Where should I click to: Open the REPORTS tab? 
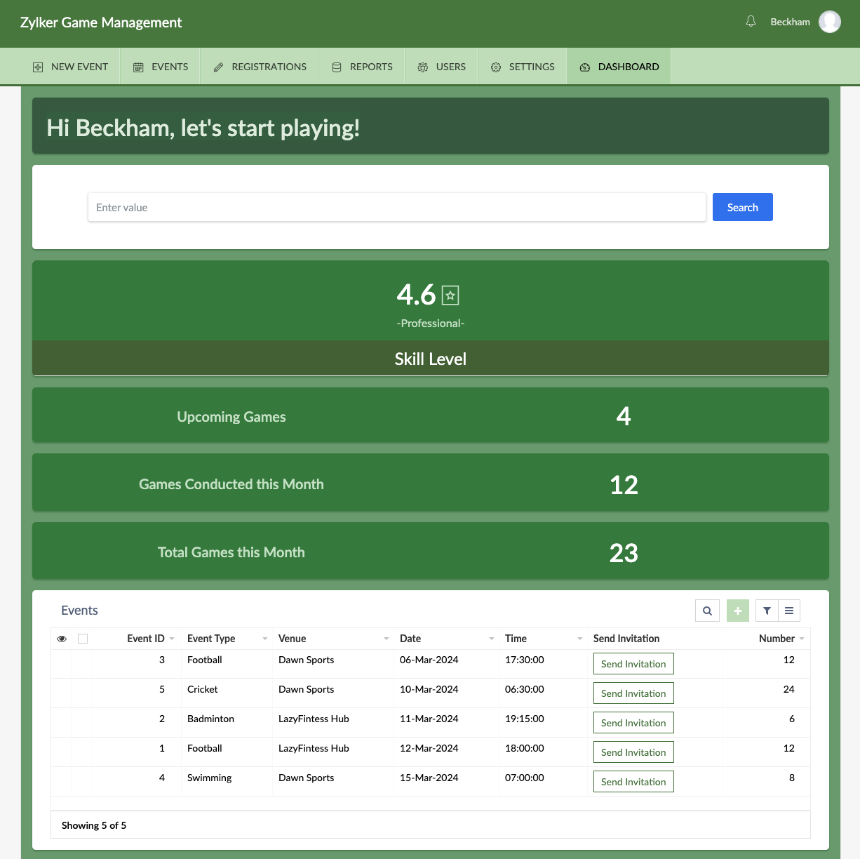click(362, 67)
